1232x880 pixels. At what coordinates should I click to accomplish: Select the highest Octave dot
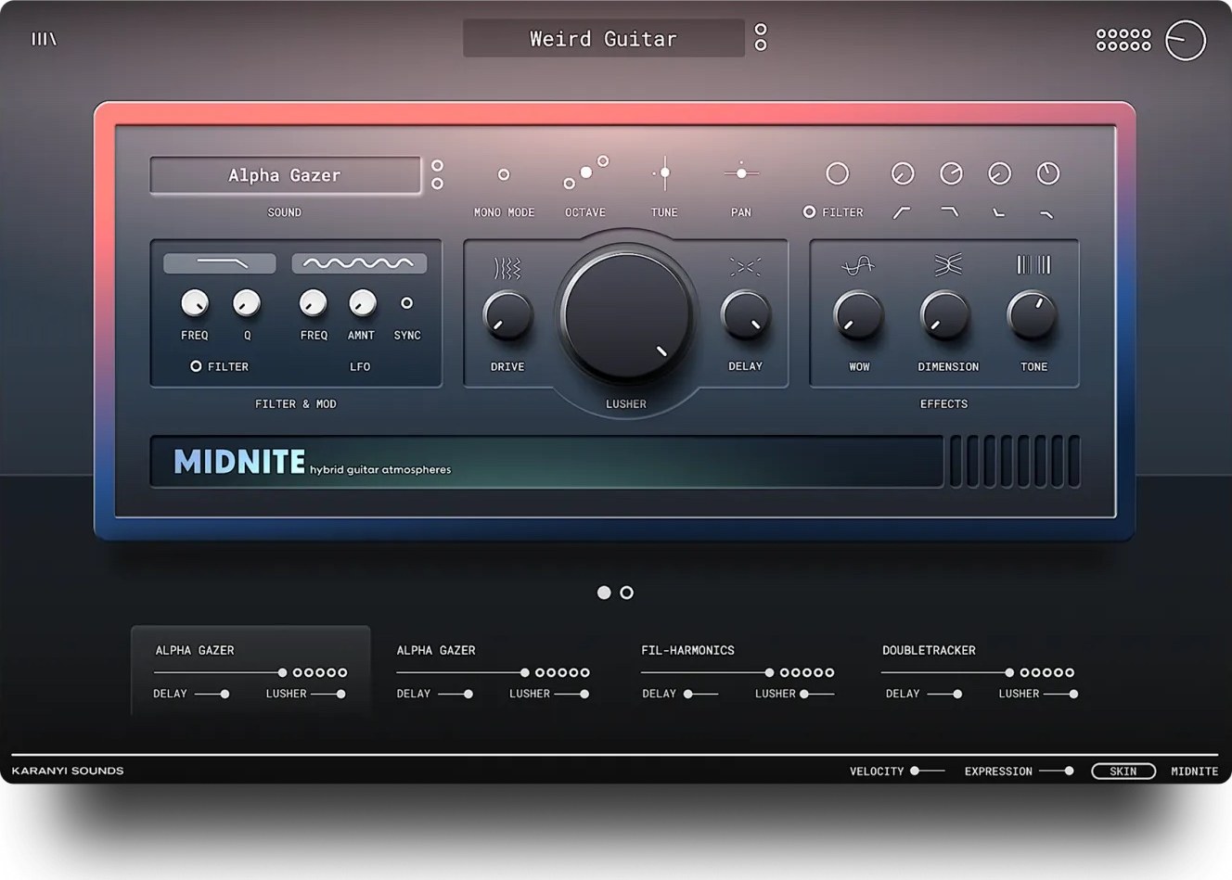point(603,161)
